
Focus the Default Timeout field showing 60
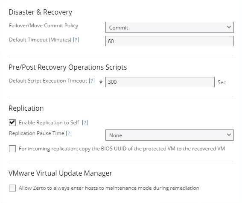click(x=169, y=41)
